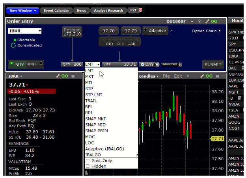246x178 pixels.
Task: Select COST in the Monitor list
Action: coord(234,128)
